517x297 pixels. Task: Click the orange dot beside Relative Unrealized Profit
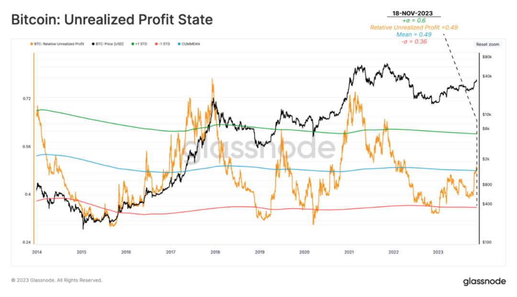(32, 44)
